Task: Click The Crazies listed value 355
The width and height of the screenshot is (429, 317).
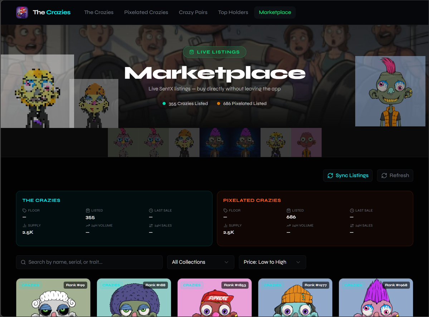Action: click(90, 217)
